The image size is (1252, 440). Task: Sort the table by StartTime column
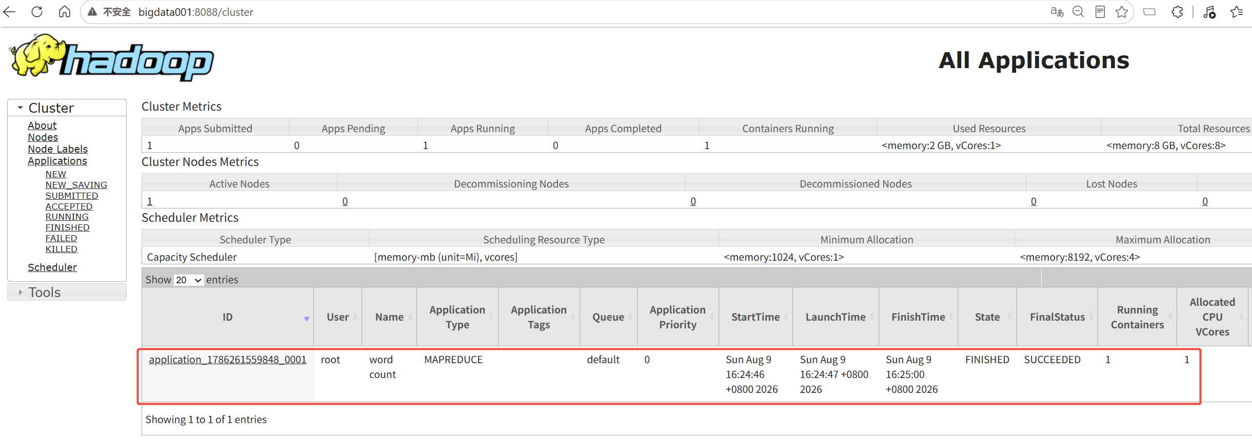pos(756,317)
